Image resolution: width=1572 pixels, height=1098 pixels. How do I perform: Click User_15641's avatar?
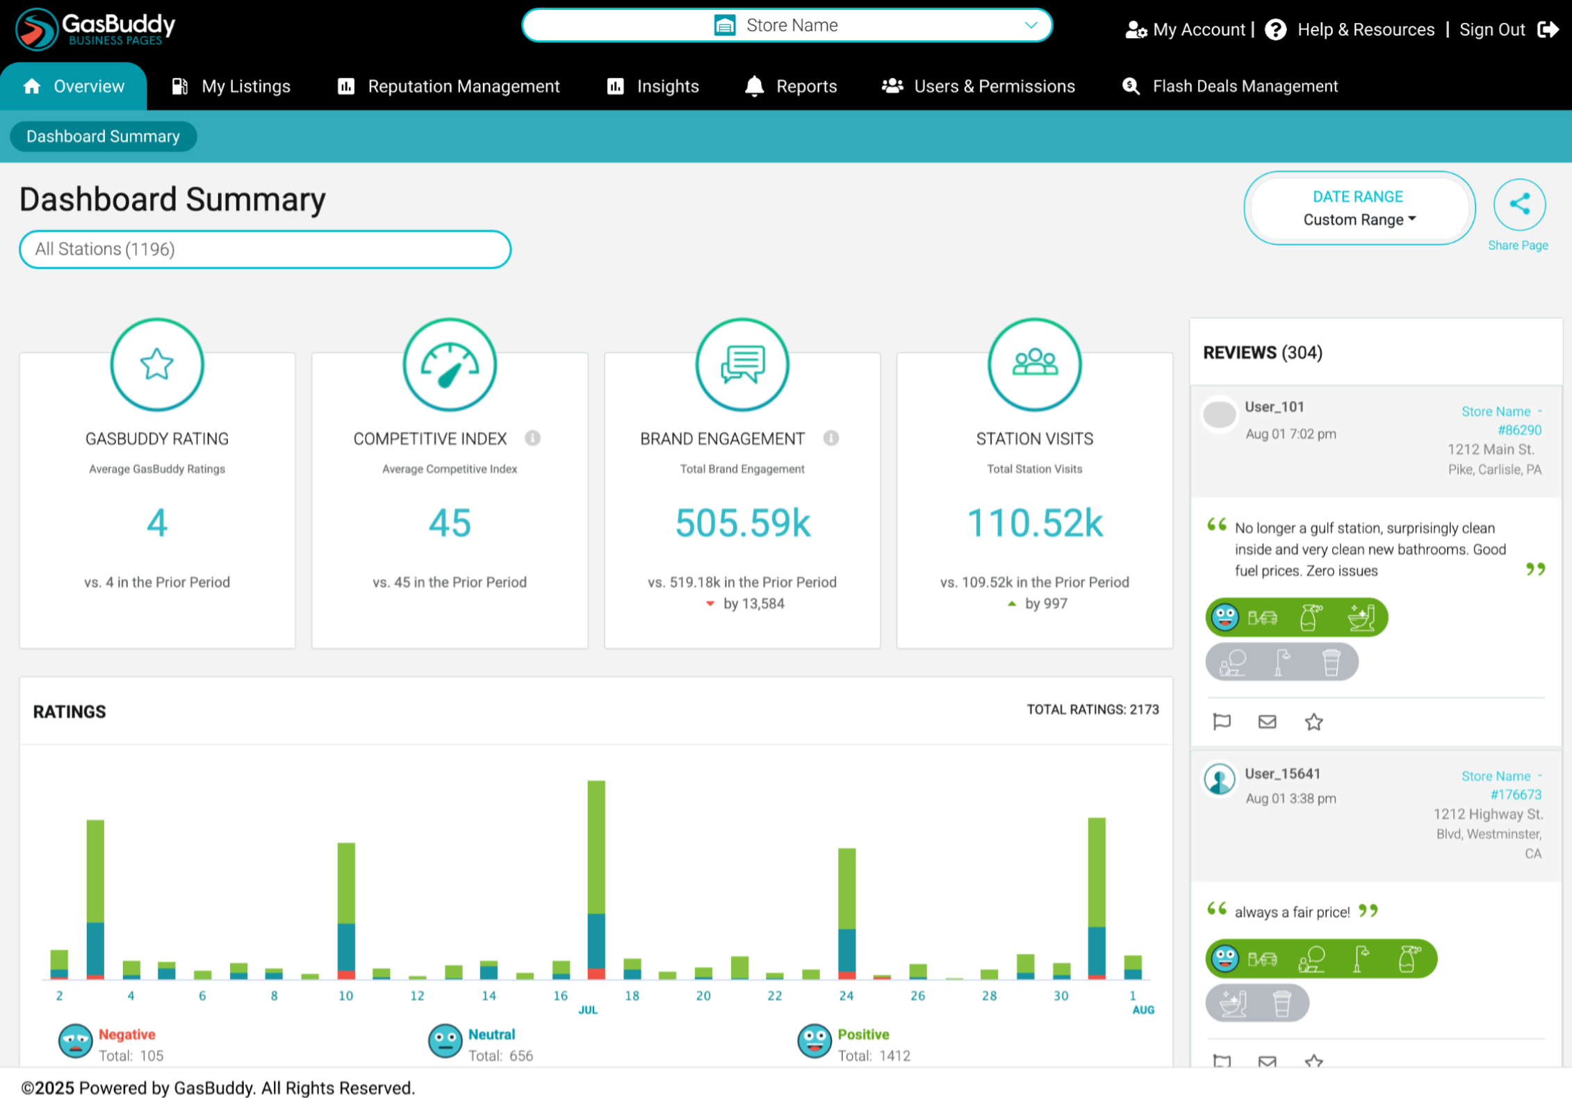(1220, 780)
